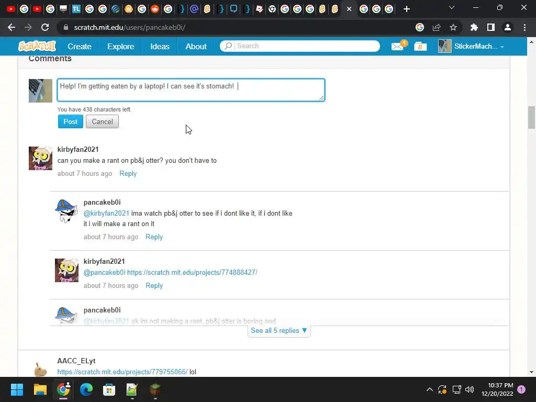Switch to the monitor-icon tab
The height and width of the screenshot is (402, 536).
[x=63, y=9]
